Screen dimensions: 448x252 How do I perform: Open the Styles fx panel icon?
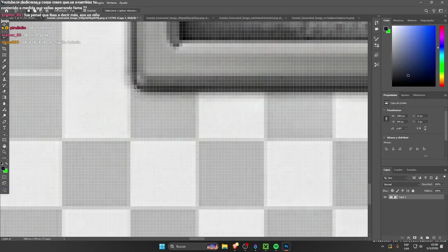pos(376,55)
